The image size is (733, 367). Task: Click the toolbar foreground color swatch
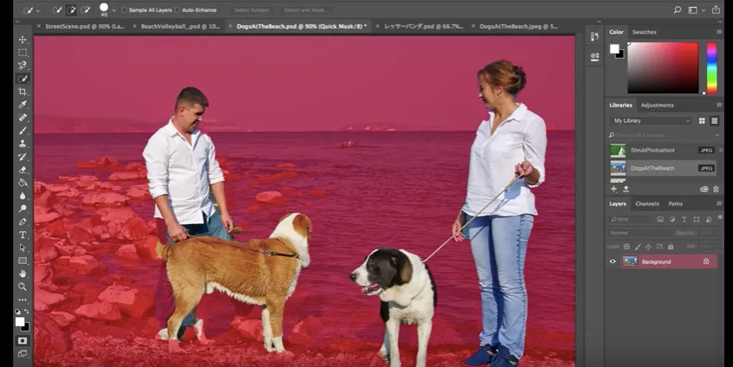(20, 322)
